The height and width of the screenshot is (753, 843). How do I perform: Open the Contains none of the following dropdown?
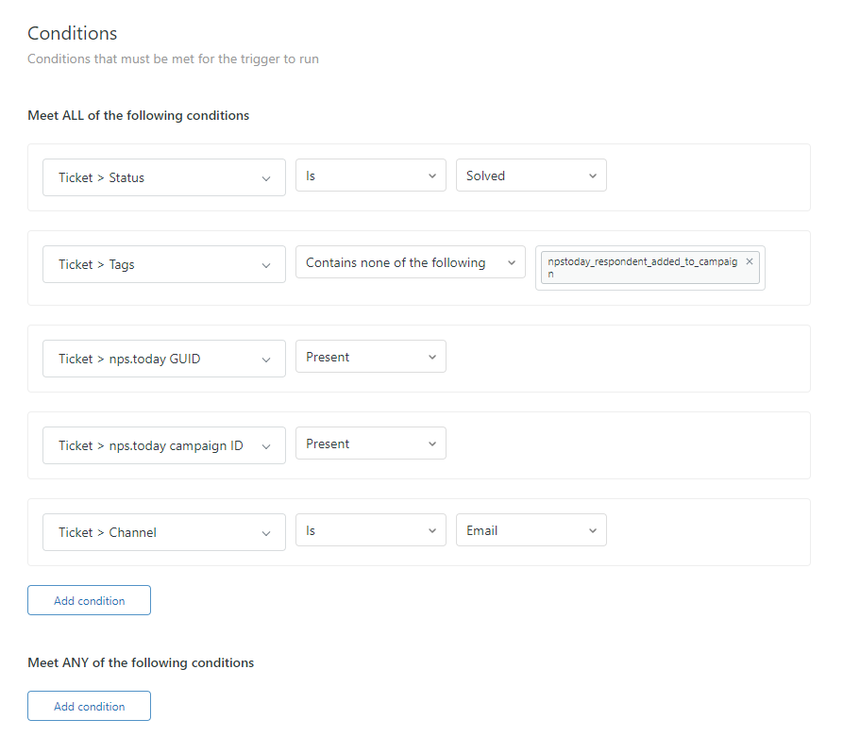[410, 262]
